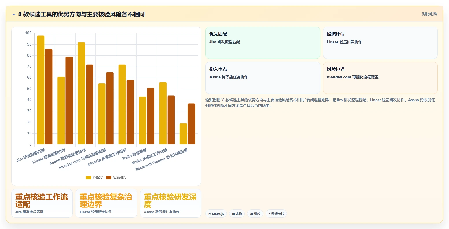Click the monday.com 实施难度 brown bar
Image resolution: width=449 pixels, height=229 pixels.
point(110,108)
